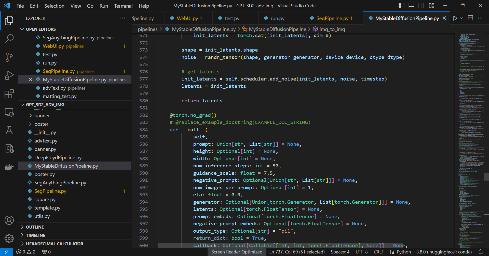Open Customize Layout icon in title bar
This screenshot has height=256, width=489.
click(431, 6)
